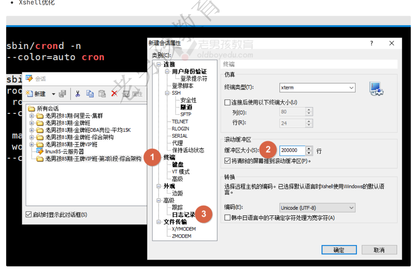Enable 韩中日语言中的不确定字符处理为宽字符 checkbox
Viewport: 416px width, 270px height.
(x=227, y=217)
